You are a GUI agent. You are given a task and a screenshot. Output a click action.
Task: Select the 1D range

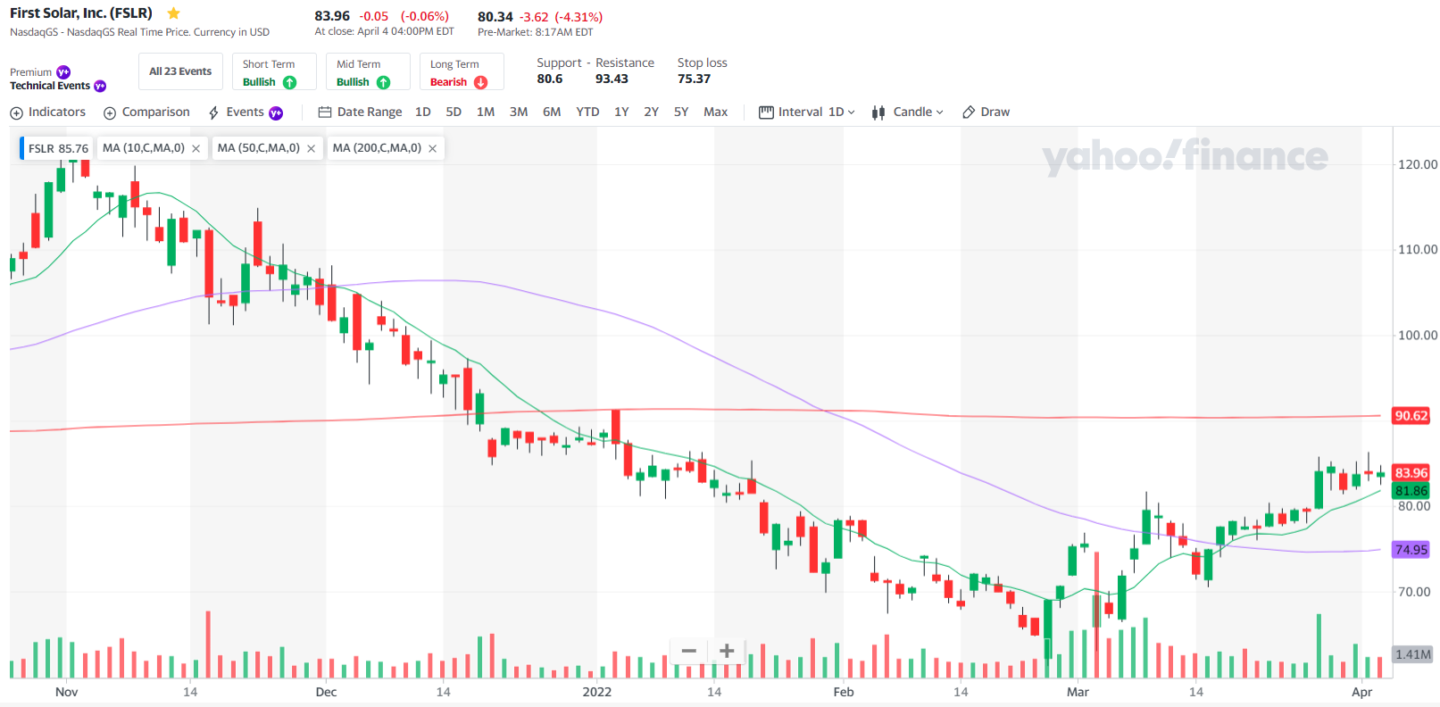tap(423, 112)
